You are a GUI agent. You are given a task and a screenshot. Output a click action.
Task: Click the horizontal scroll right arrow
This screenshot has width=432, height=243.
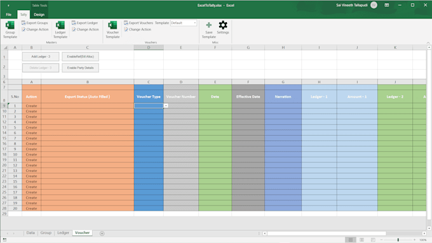click(424, 233)
